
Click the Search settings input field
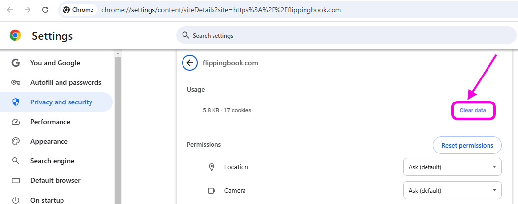[346, 35]
